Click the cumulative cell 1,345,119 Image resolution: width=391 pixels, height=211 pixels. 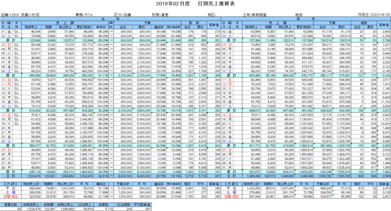tap(86, 154)
